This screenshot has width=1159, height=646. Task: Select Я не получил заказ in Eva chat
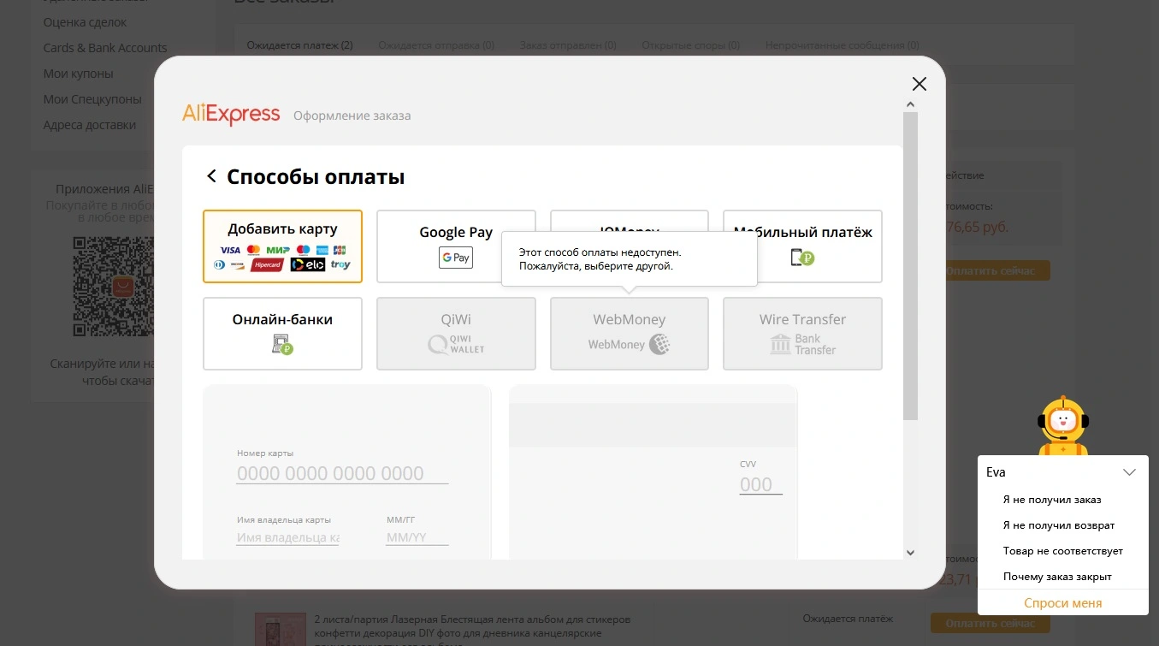coord(1052,500)
